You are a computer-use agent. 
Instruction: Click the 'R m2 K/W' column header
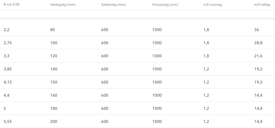(11, 5)
